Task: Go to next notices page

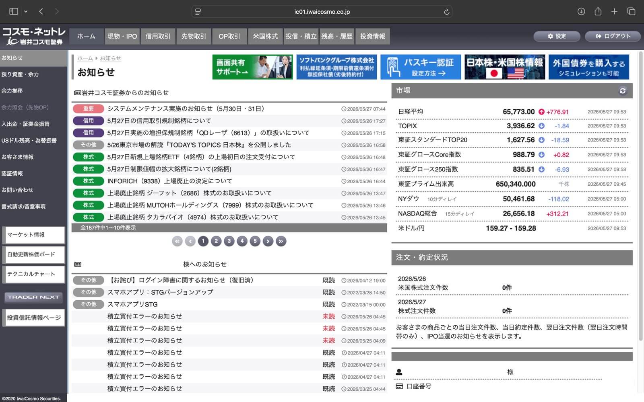Action: coord(268,241)
